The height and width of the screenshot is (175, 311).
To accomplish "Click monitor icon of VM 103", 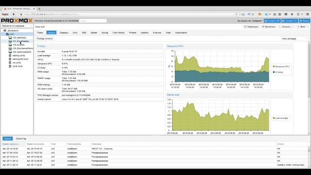I will (x=10, y=49).
